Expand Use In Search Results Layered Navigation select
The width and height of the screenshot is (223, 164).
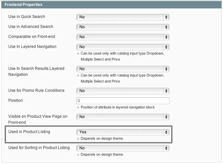(x=123, y=69)
